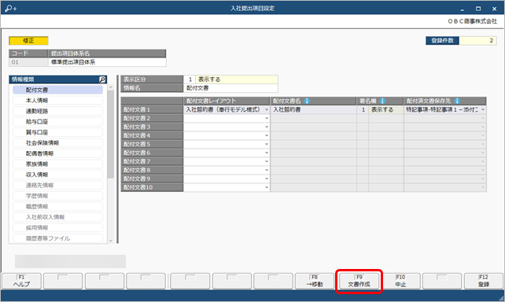Screen dimensions: 505x302
Task: Click the 配付文書10 row label
Action: 152,187
